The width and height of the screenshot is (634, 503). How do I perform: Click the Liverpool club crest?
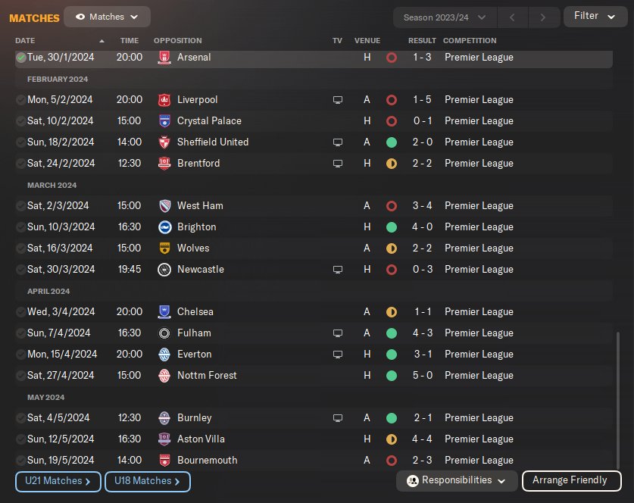[164, 100]
